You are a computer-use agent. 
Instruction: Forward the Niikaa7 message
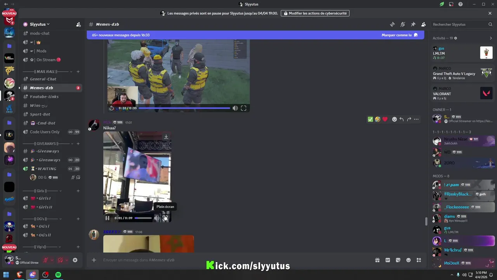[409, 119]
